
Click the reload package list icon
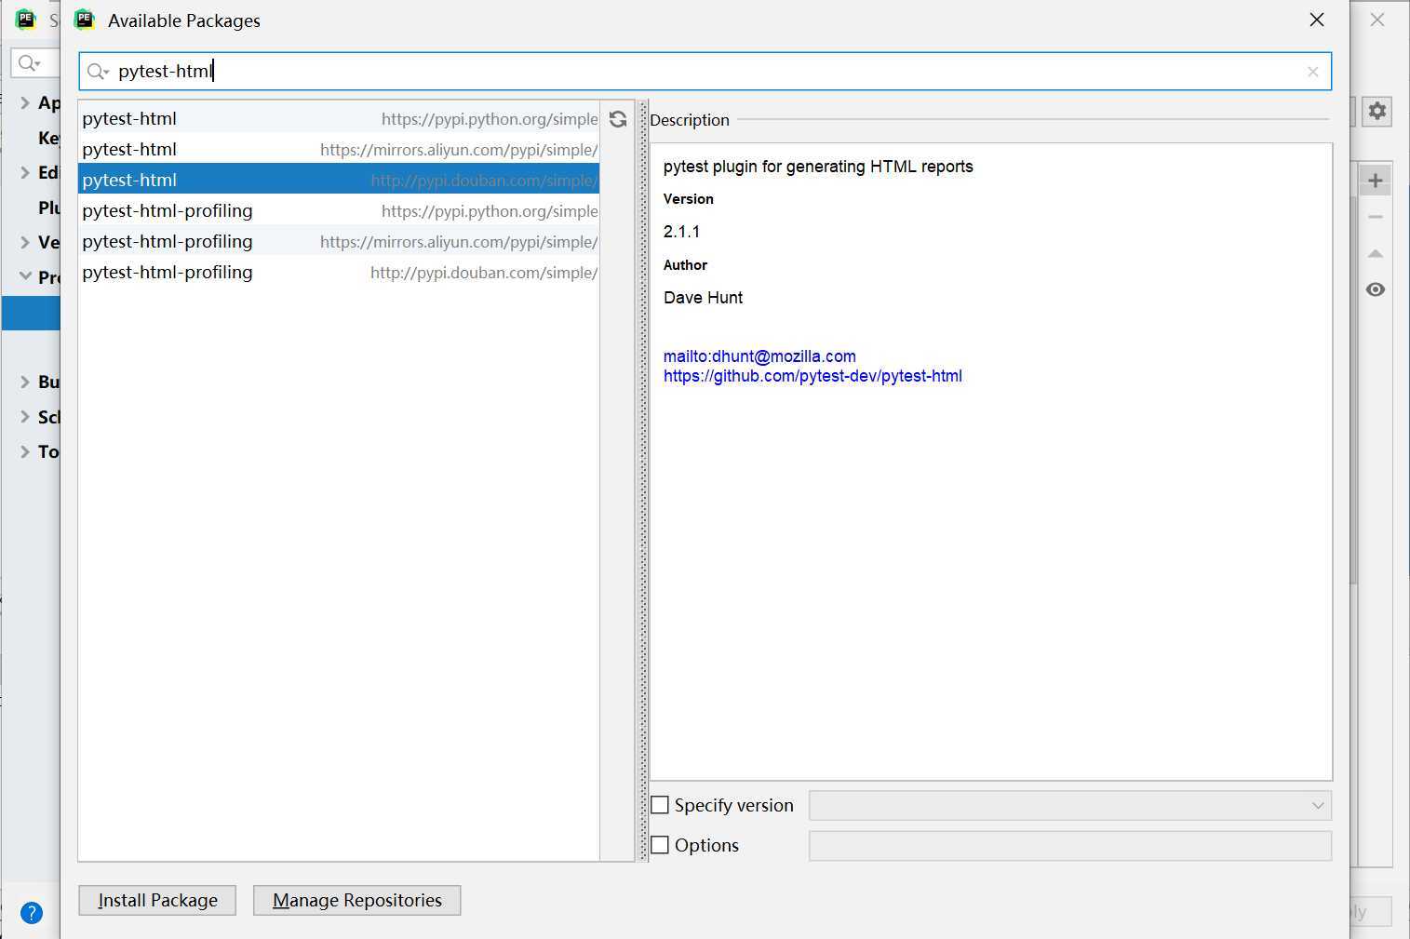(x=618, y=119)
